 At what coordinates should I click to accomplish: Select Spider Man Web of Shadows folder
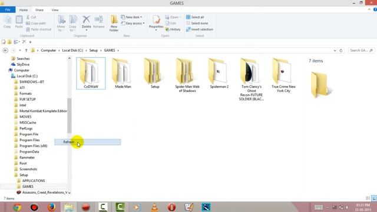(x=187, y=75)
